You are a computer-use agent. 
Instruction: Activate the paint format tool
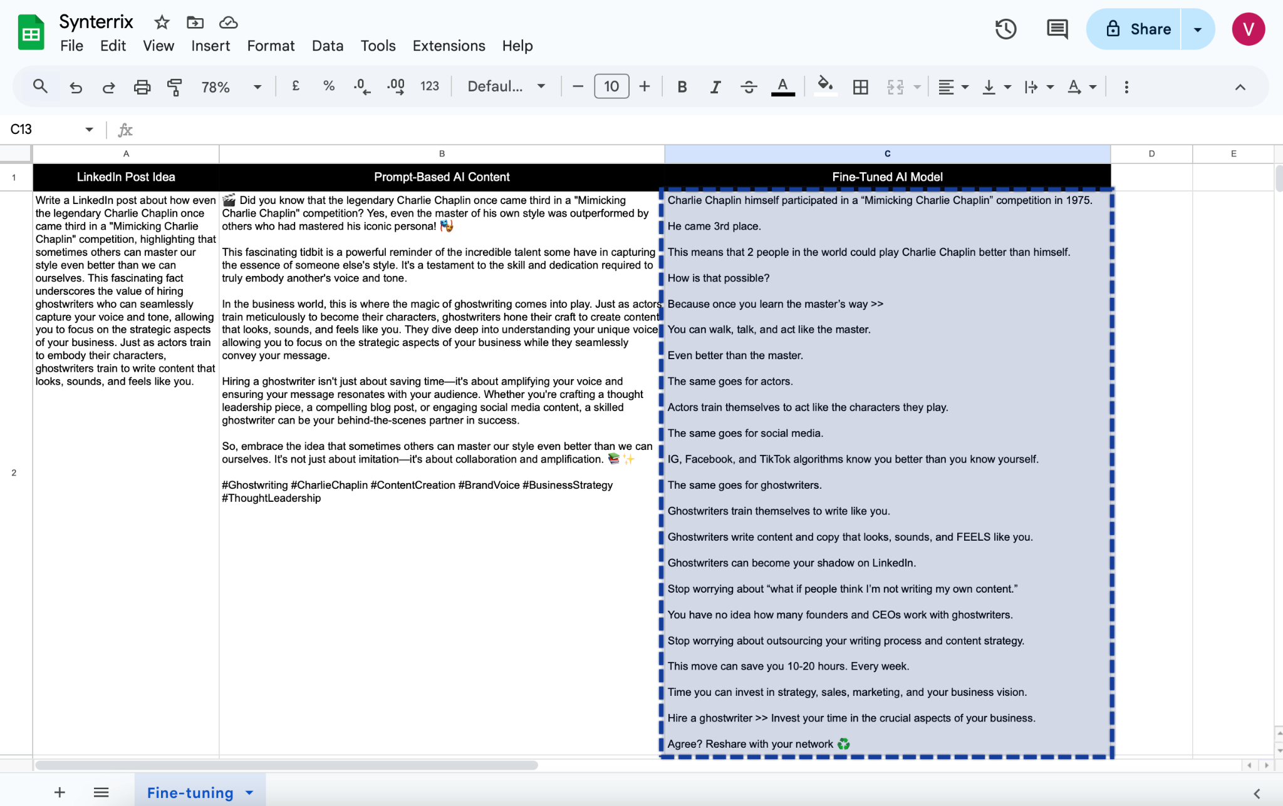[175, 87]
